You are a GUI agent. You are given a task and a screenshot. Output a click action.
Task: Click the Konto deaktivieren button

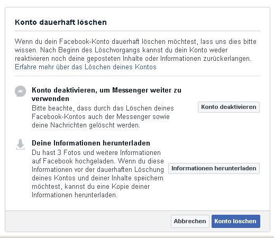pyautogui.click(x=229, y=107)
